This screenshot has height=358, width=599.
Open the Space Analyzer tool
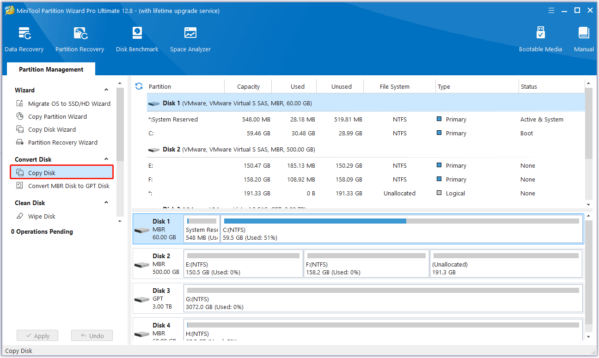(190, 40)
